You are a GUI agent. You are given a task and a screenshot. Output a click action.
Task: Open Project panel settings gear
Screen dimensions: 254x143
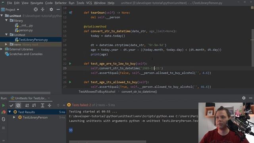pyautogui.click(x=51, y=10)
